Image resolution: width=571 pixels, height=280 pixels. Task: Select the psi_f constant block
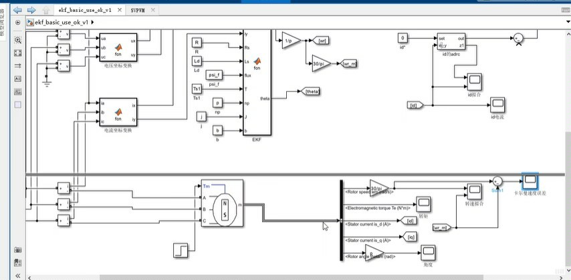pyautogui.click(x=215, y=75)
